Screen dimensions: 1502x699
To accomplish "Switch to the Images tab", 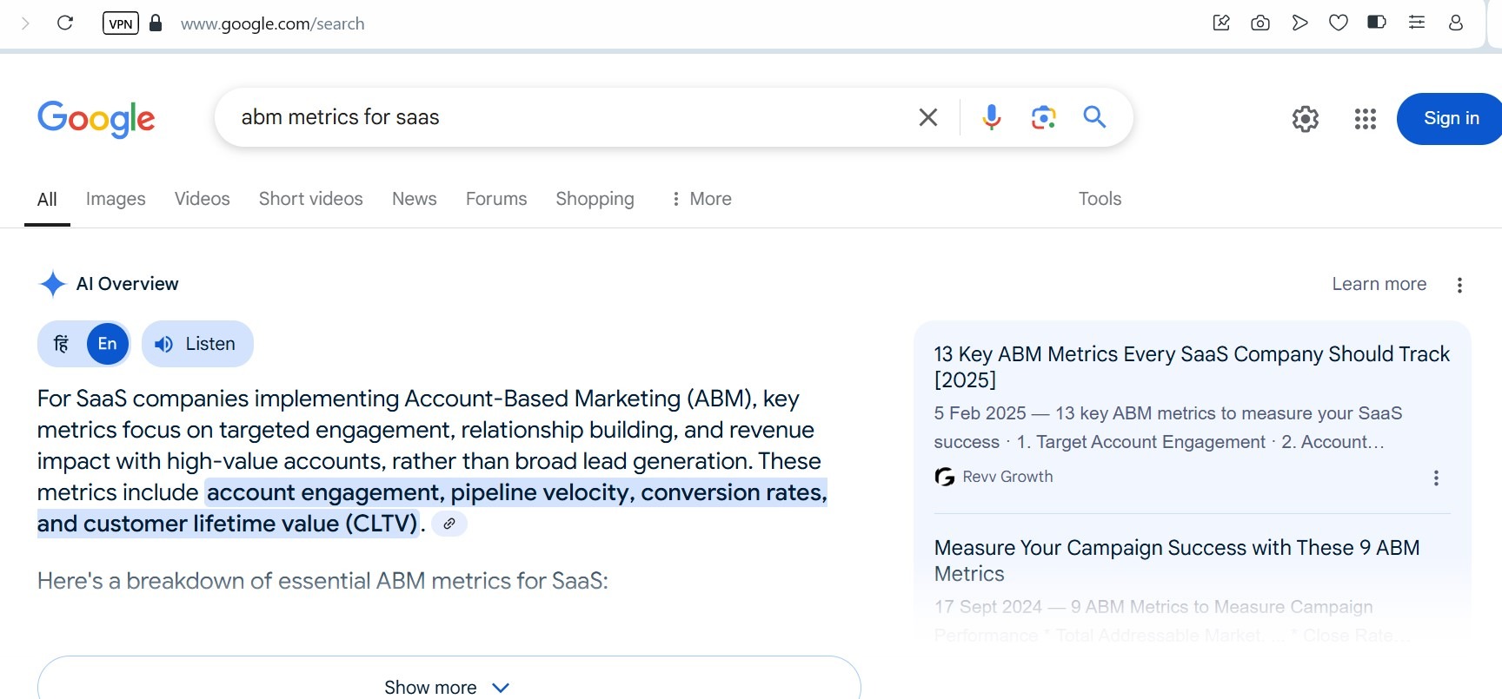I will (x=116, y=199).
